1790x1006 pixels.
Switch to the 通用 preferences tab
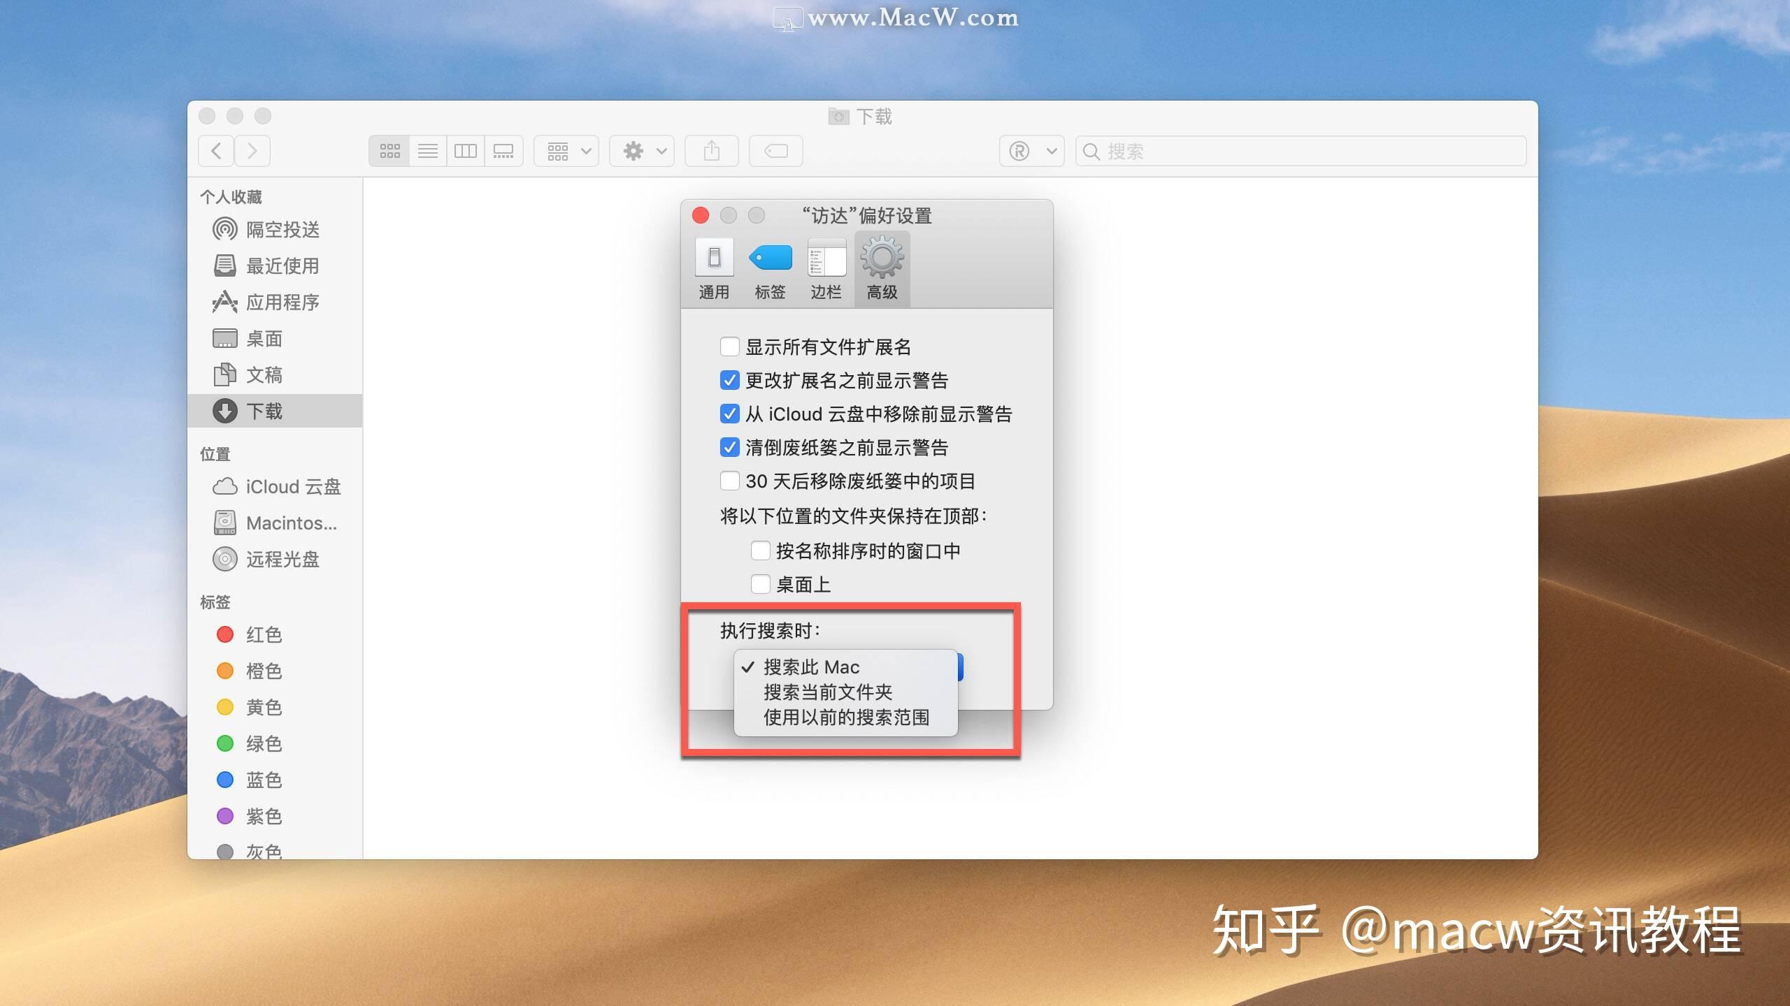[714, 269]
